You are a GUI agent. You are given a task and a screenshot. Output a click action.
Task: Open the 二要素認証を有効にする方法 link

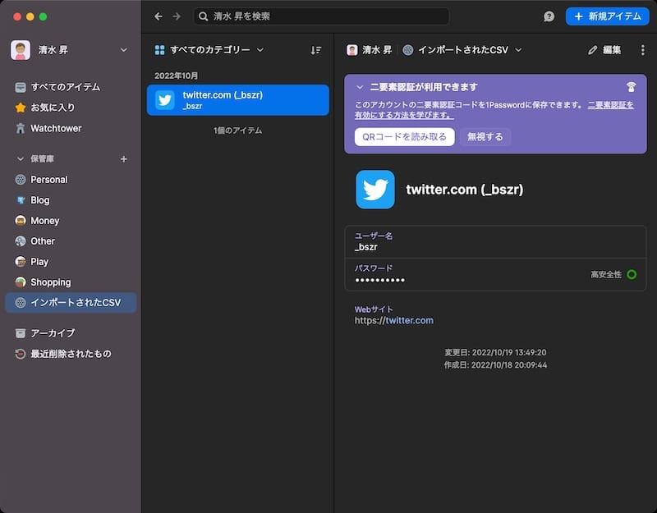[494, 110]
